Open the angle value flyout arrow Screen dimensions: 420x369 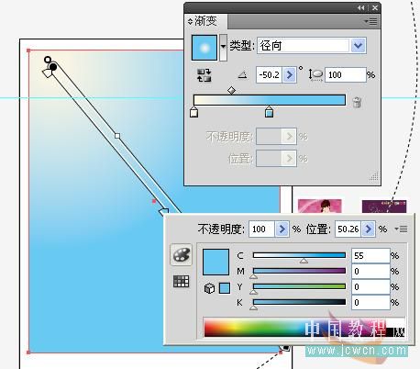click(290, 75)
